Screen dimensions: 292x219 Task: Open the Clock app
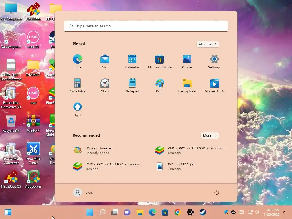[105, 86]
